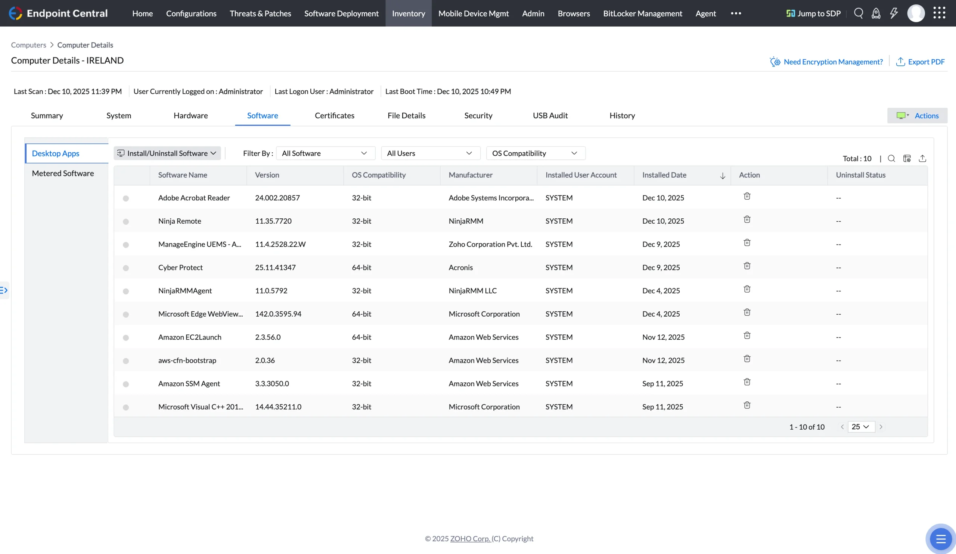The width and height of the screenshot is (956, 554).
Task: Go to previous page arrow
Action: coord(842,427)
